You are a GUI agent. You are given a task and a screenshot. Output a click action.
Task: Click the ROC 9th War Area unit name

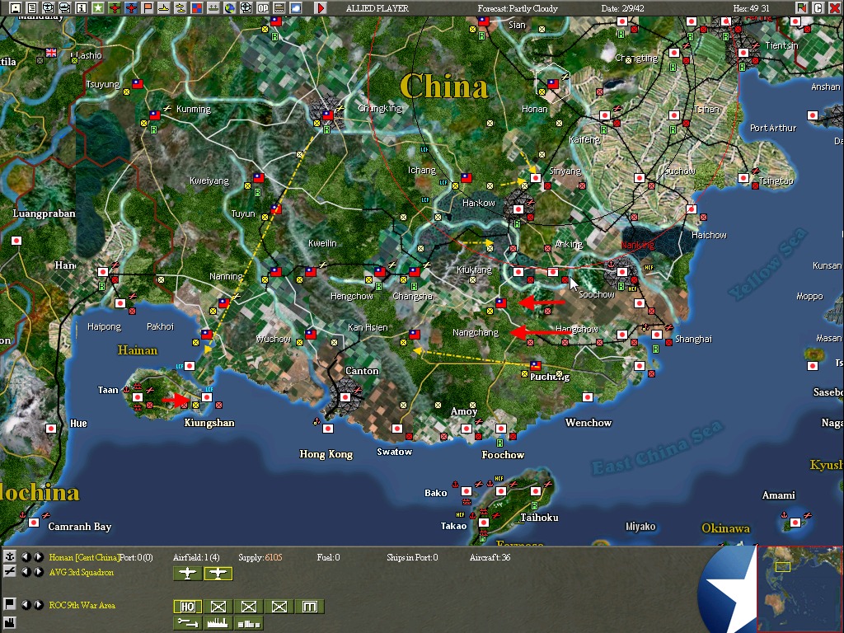coord(82,605)
